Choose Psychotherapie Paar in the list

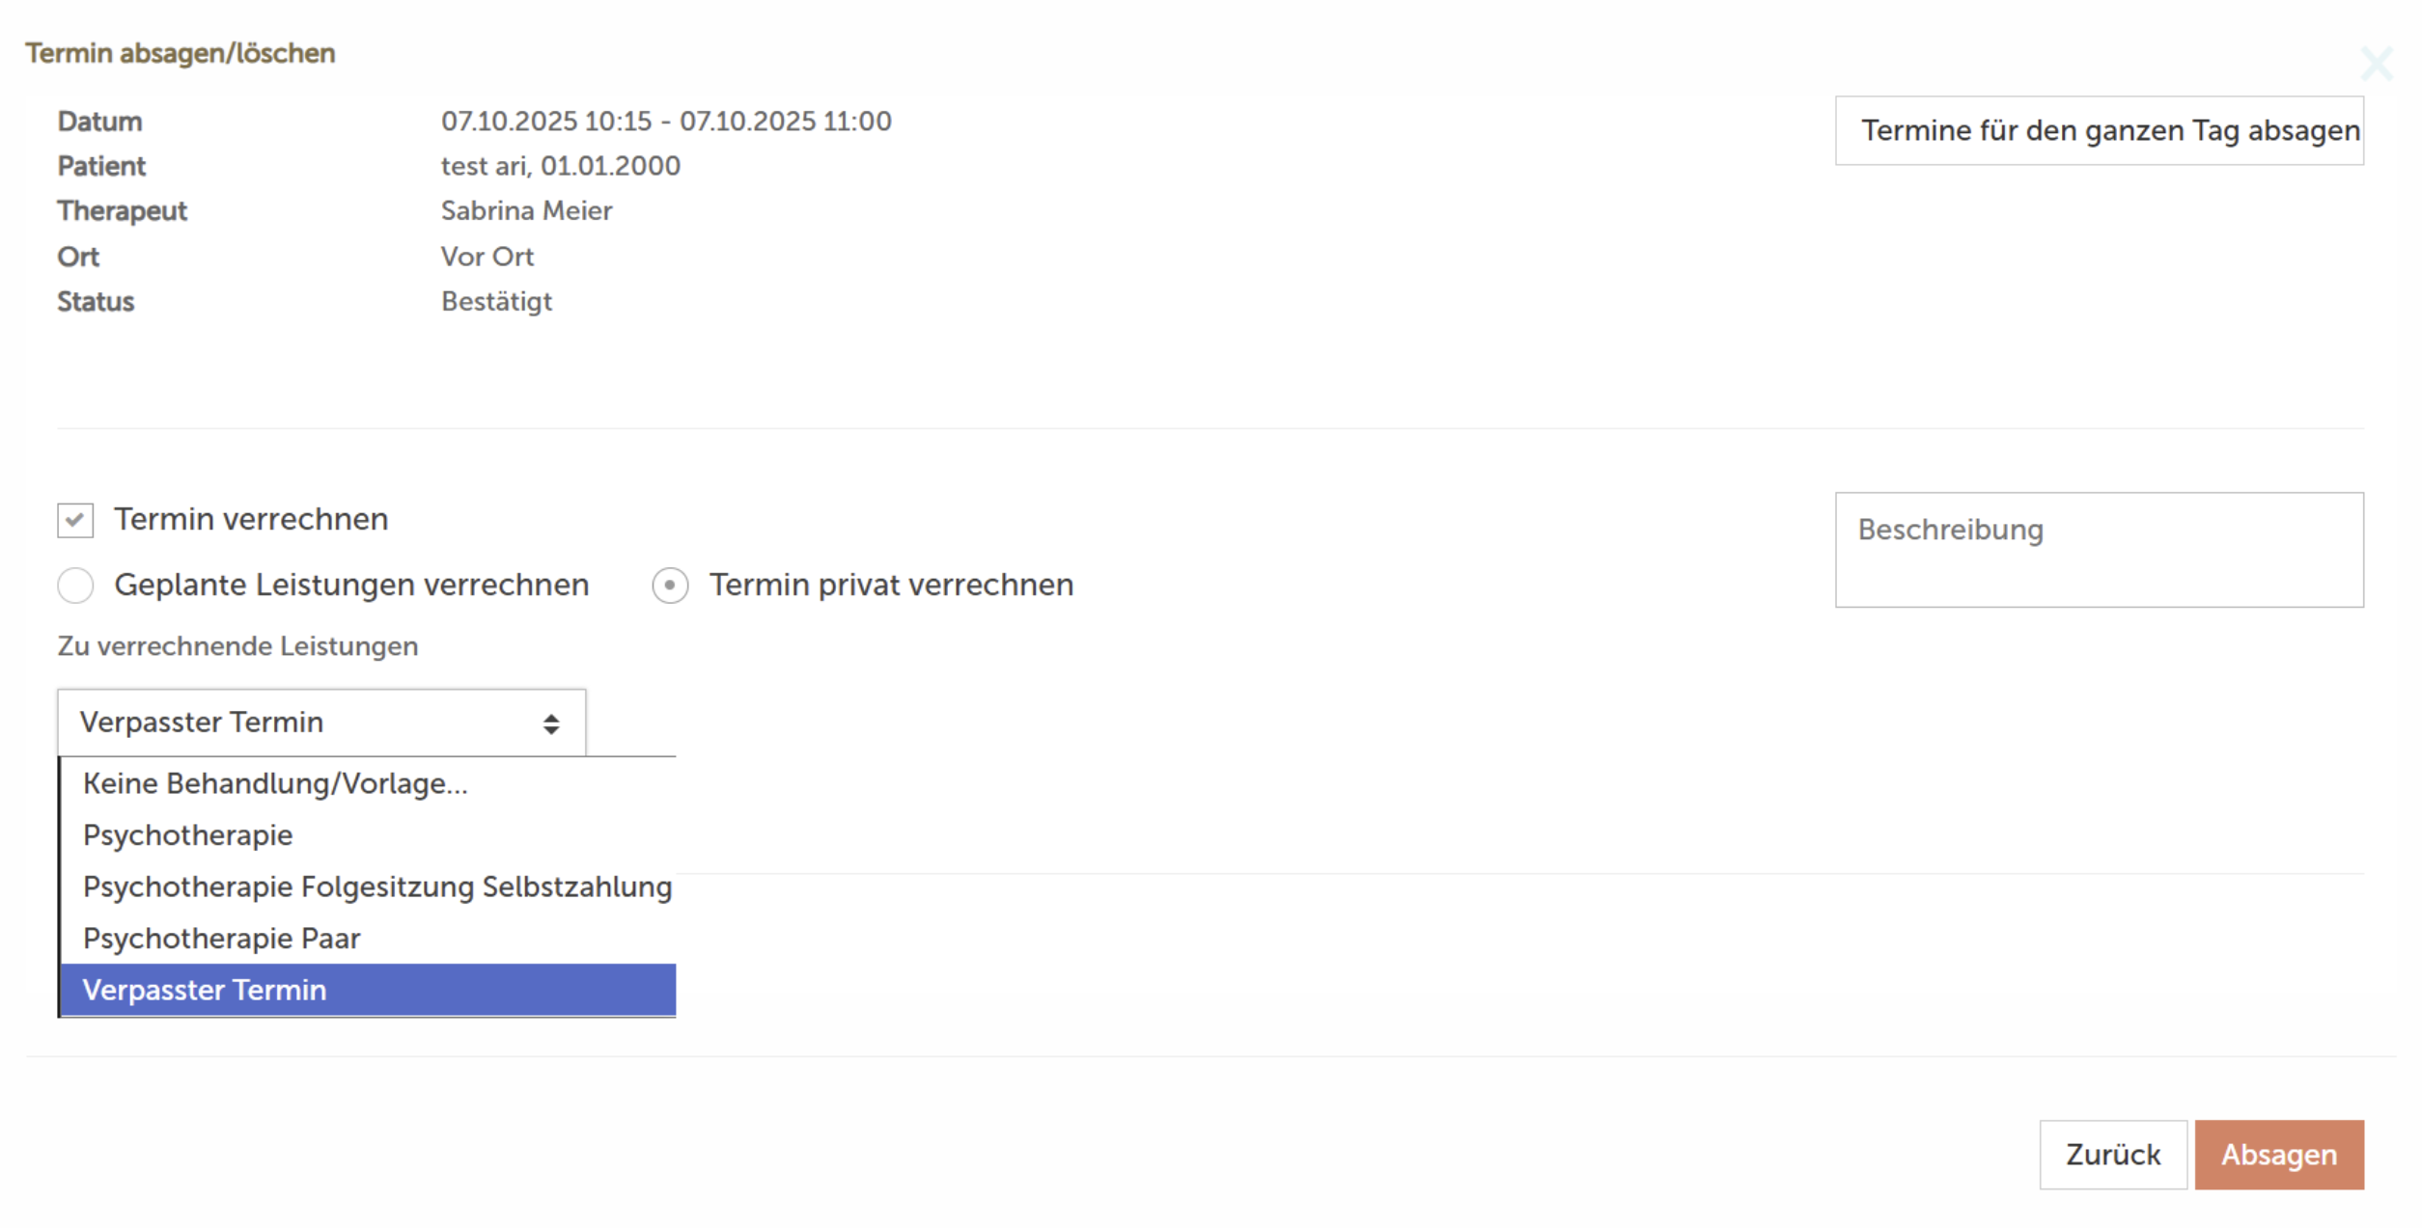click(x=222, y=939)
